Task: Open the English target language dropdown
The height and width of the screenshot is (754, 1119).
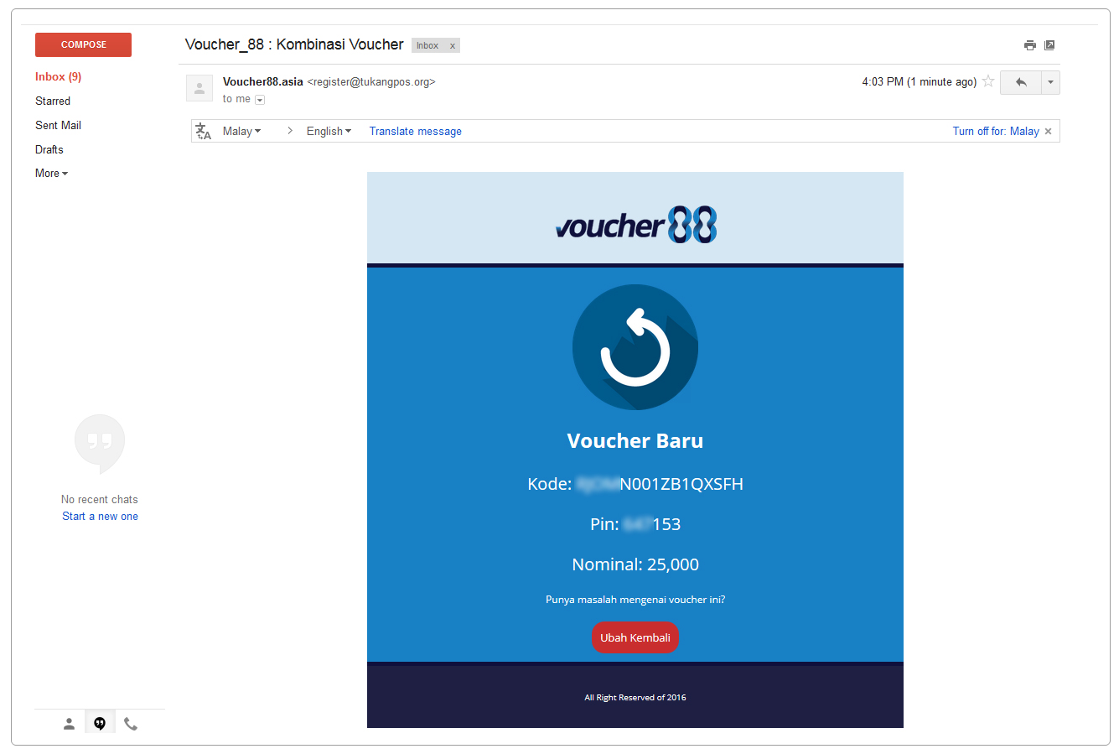Action: coord(329,131)
